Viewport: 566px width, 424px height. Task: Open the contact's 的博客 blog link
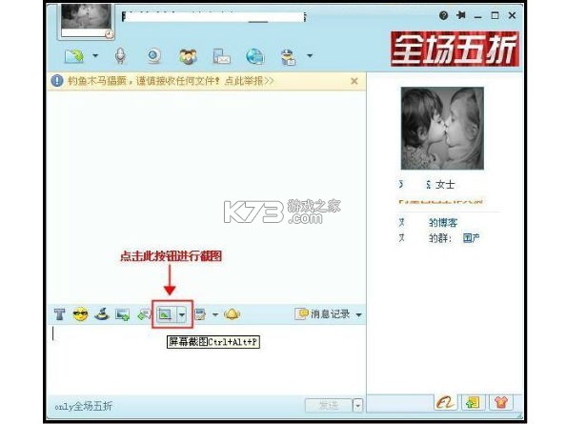443,223
